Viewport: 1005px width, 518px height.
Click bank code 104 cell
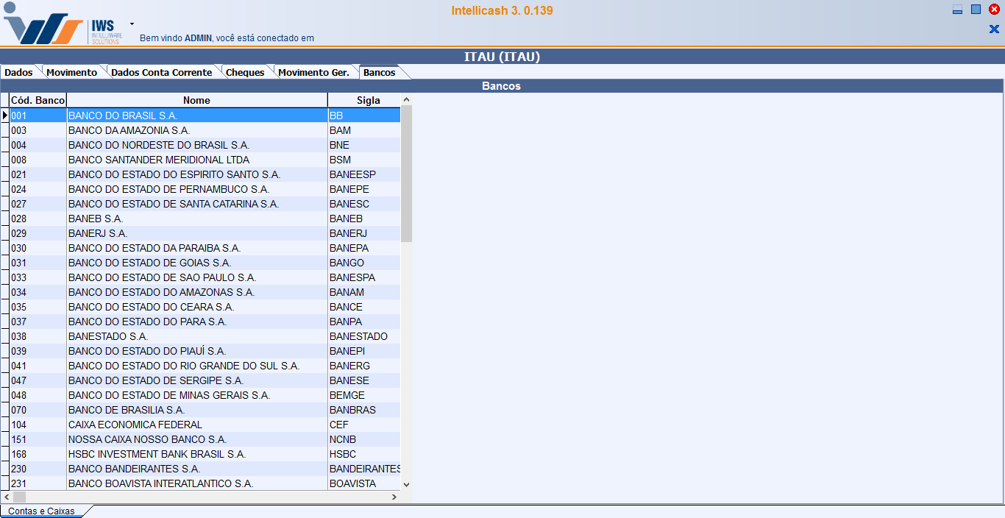pyautogui.click(x=38, y=425)
